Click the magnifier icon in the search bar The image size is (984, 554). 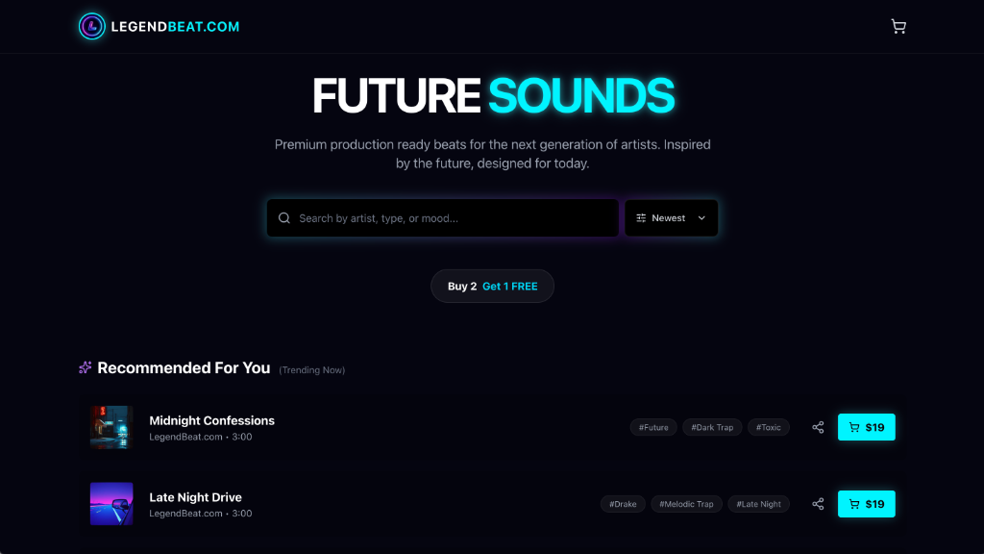click(x=284, y=217)
